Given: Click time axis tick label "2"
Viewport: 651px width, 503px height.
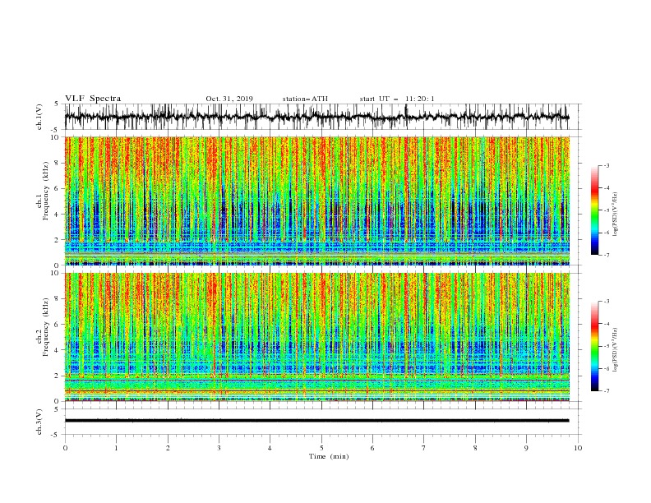Looking at the screenshot, I should (x=168, y=448).
